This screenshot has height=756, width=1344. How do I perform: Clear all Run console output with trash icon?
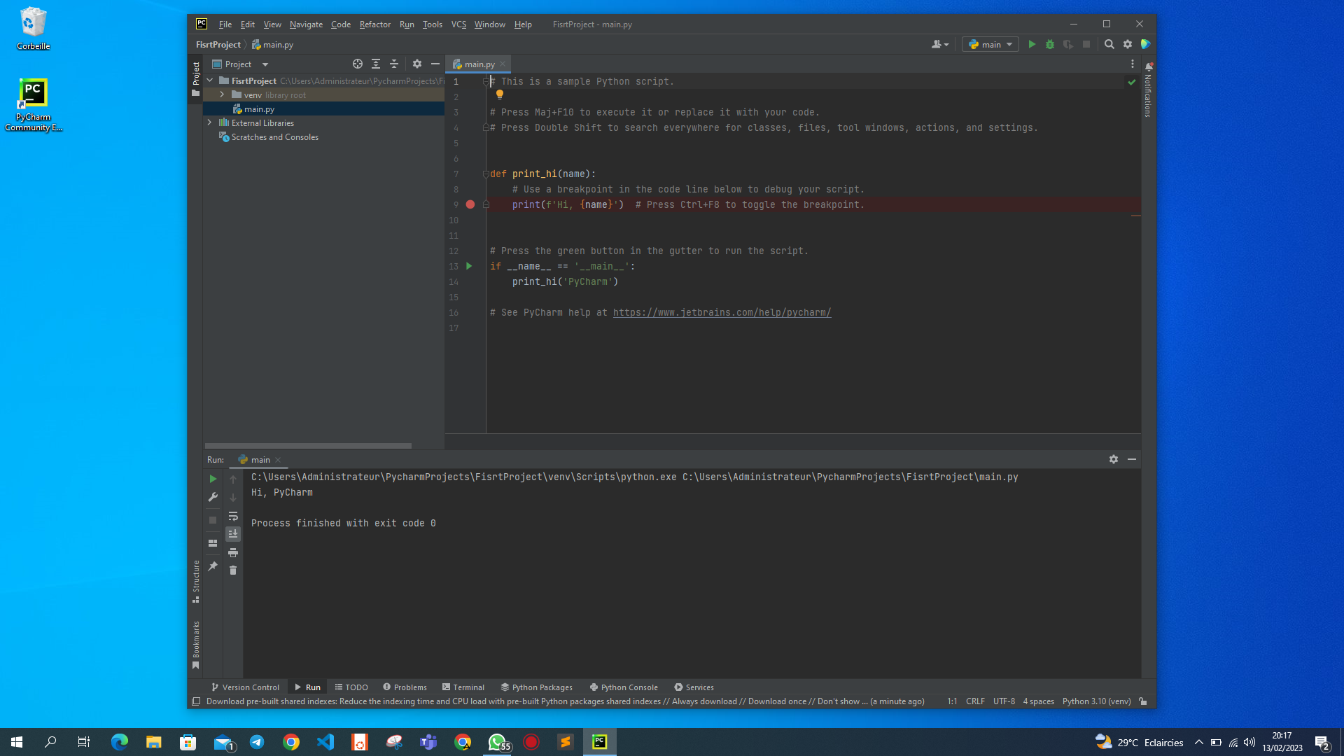tap(233, 570)
